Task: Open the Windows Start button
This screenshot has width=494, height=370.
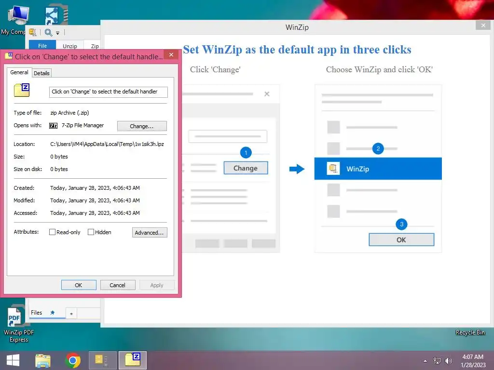Action: click(13, 360)
